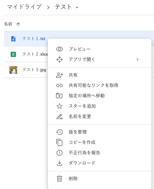The height and width of the screenshot is (189, 154).
Task: Select スターを追加 menu entry
Action: tap(100, 106)
